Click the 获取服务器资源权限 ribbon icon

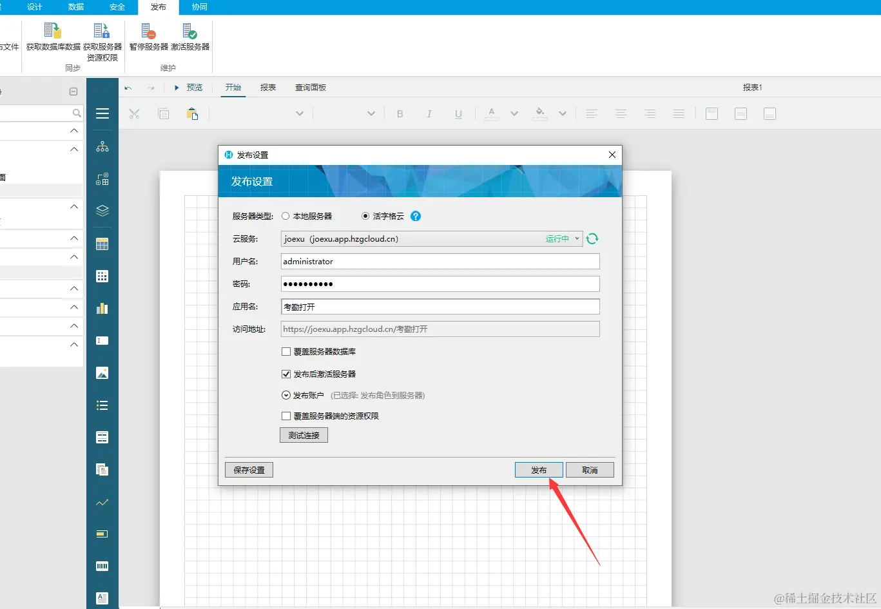[x=102, y=30]
